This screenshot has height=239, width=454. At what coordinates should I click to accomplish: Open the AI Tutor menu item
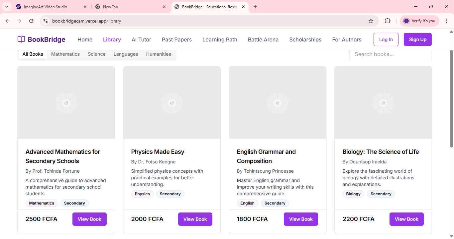(x=141, y=39)
